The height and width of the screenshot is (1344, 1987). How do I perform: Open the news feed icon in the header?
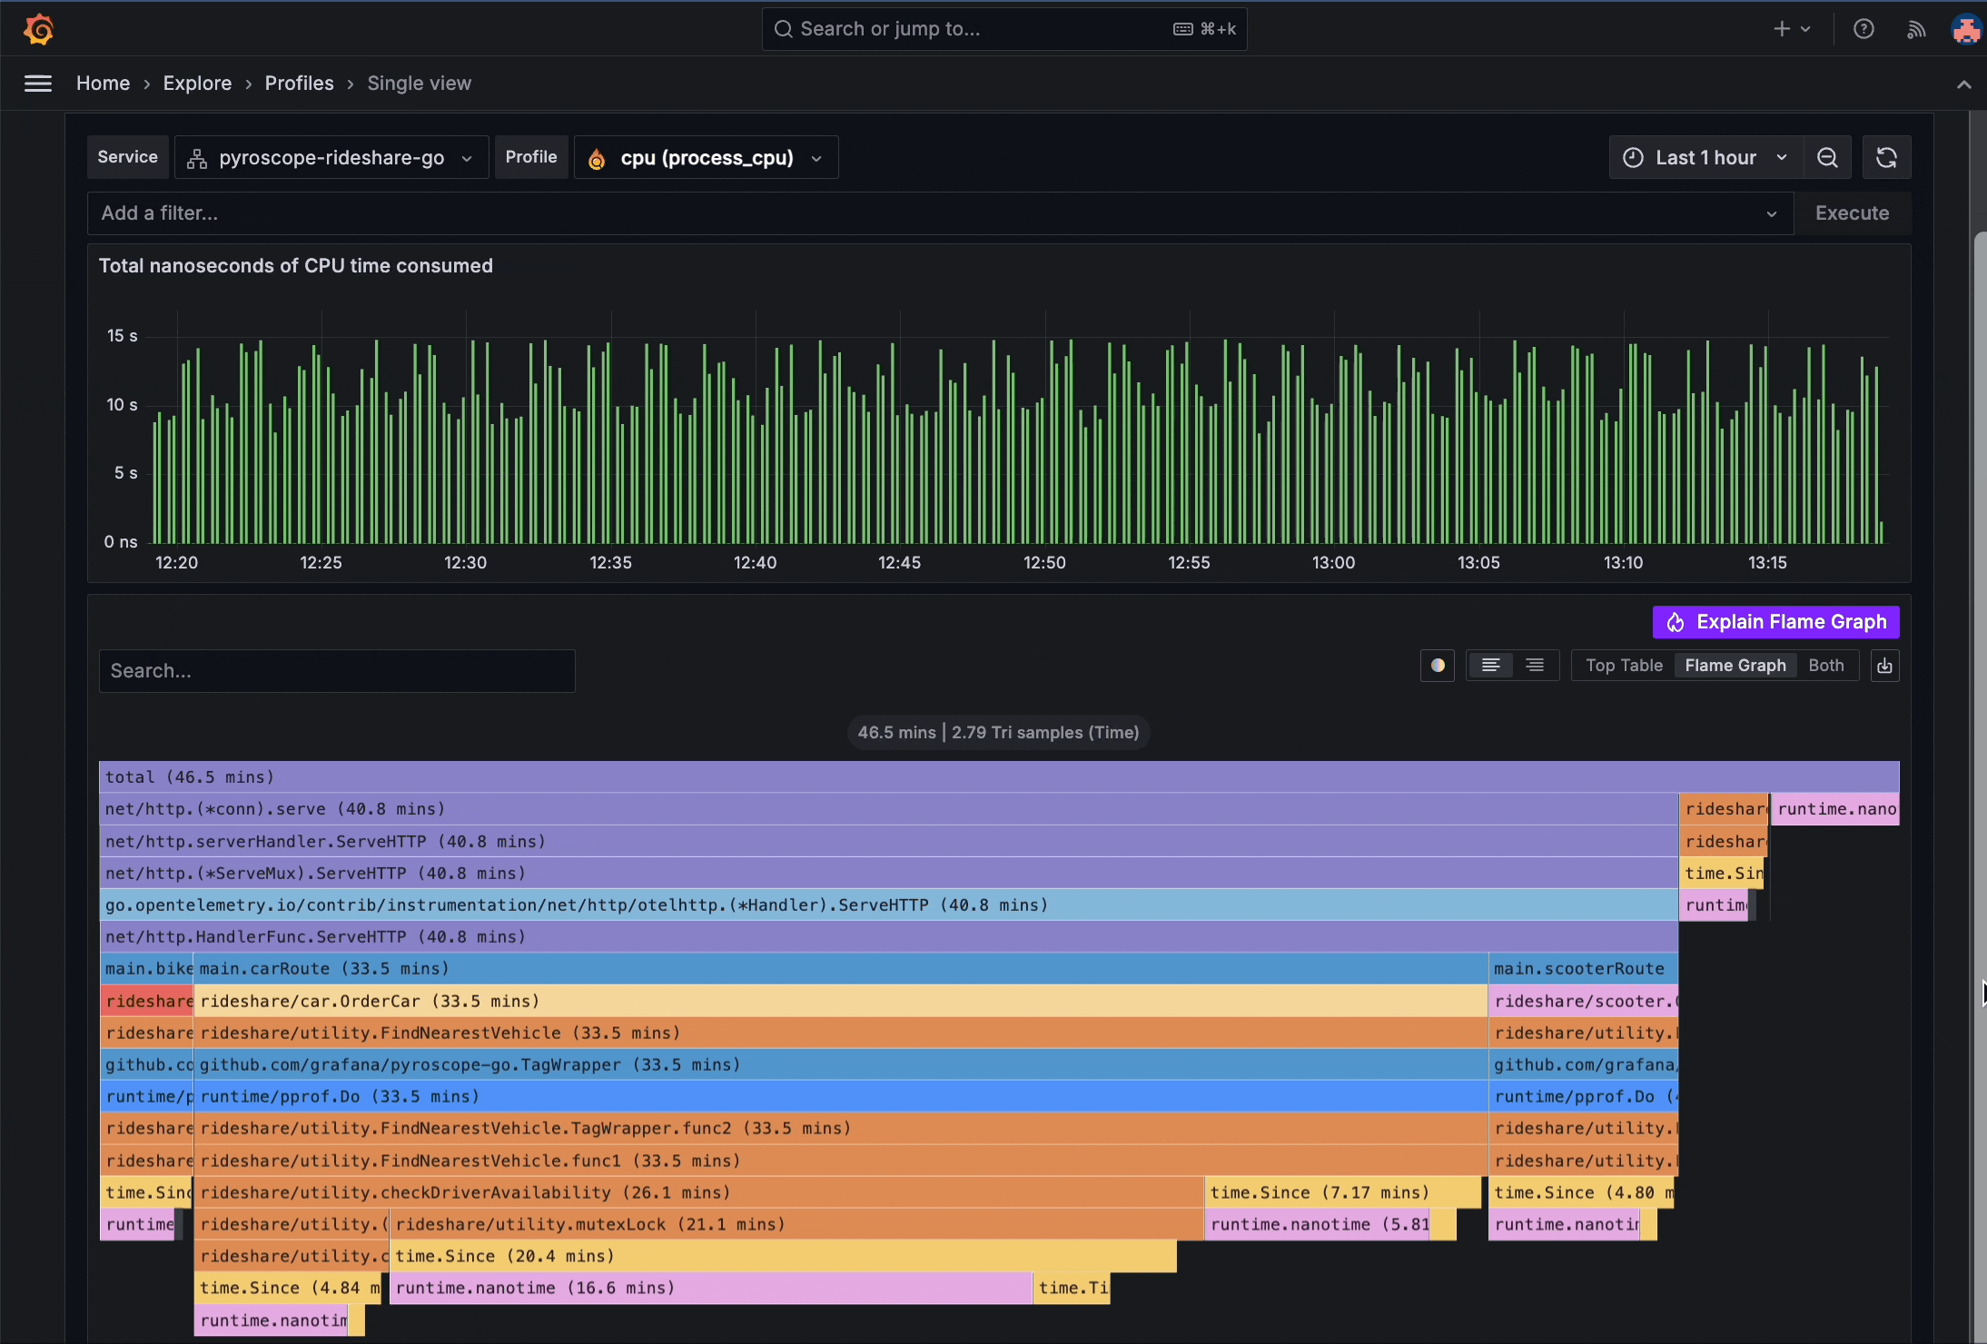click(1915, 28)
